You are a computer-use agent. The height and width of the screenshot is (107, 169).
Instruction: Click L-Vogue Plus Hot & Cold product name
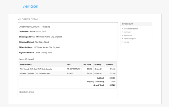[x=35, y=73]
